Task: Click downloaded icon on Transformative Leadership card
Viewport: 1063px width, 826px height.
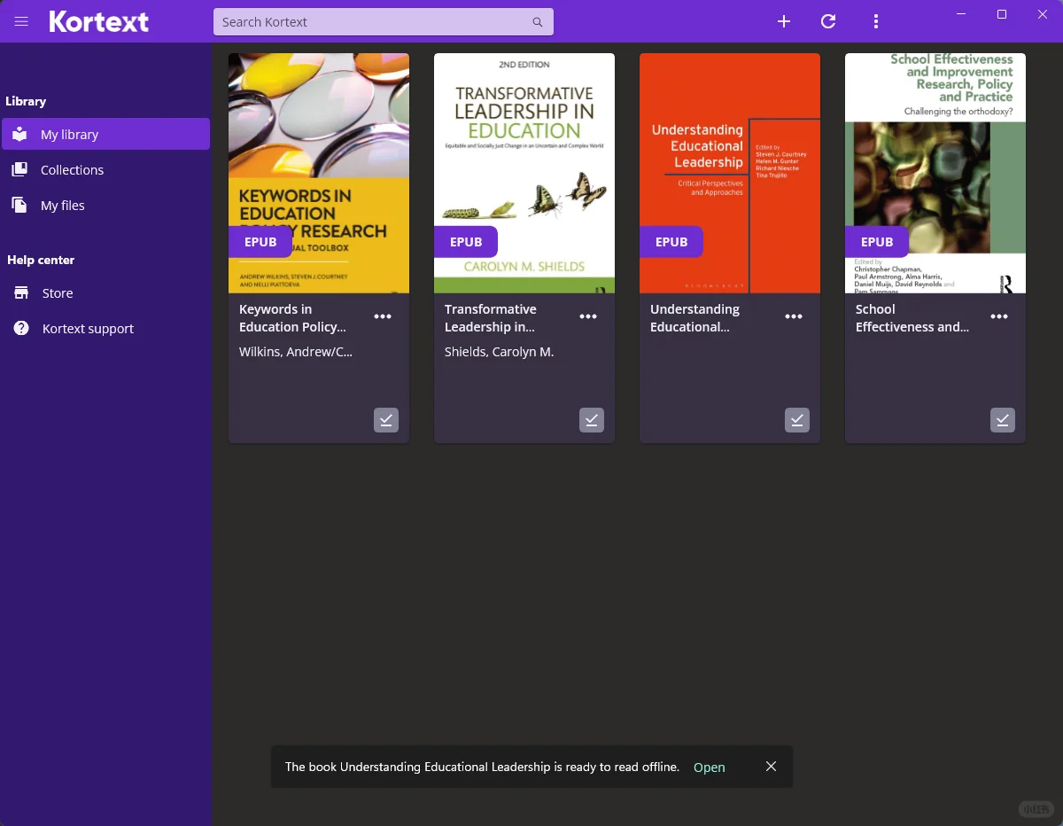Action: click(x=592, y=420)
